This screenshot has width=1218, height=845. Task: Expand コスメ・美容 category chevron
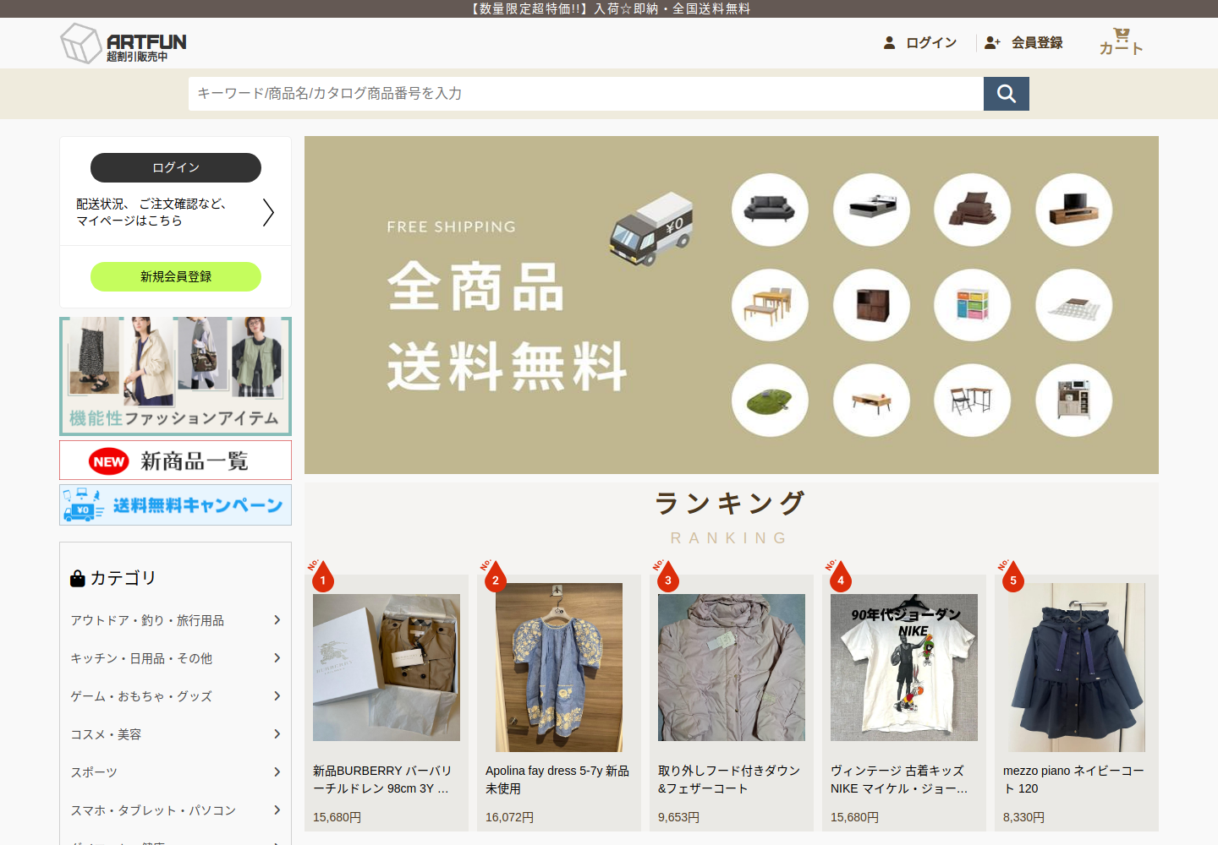[x=277, y=734]
